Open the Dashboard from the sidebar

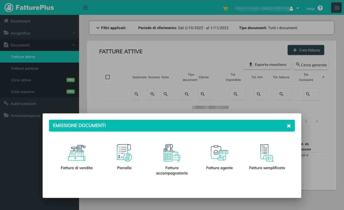[x=20, y=21]
